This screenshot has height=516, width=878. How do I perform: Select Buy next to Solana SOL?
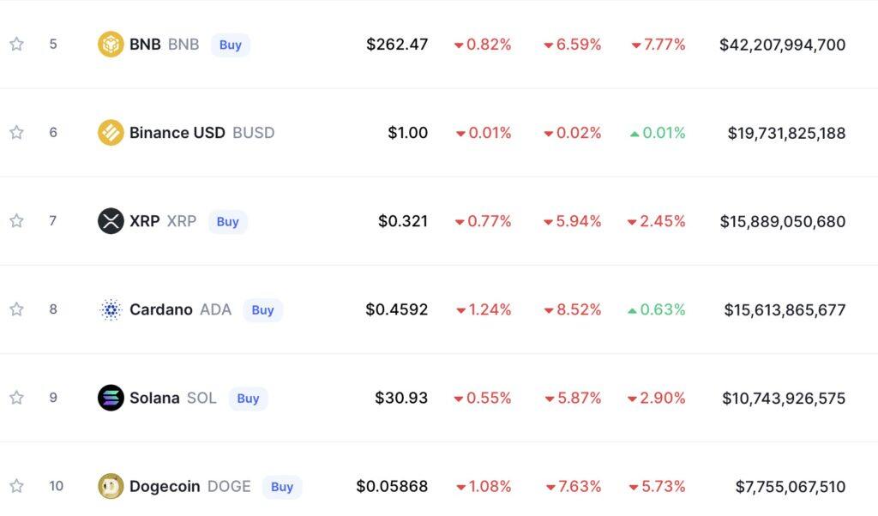(x=248, y=399)
